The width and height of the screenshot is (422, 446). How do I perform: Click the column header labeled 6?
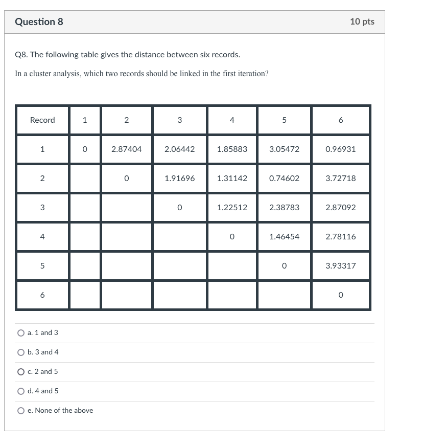point(340,120)
